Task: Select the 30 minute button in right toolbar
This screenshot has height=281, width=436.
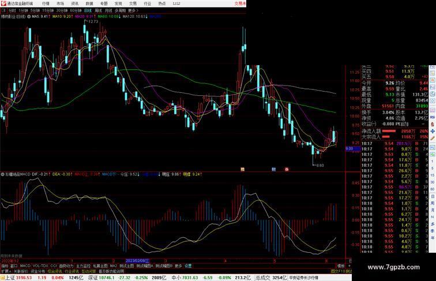Action: (x=433, y=182)
